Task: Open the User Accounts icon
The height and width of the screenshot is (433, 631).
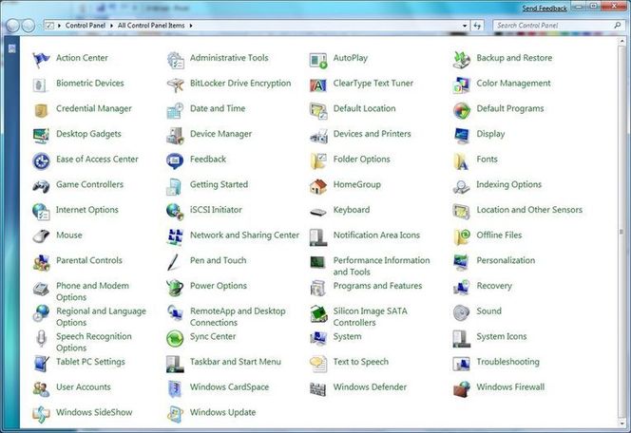Action: [41, 388]
